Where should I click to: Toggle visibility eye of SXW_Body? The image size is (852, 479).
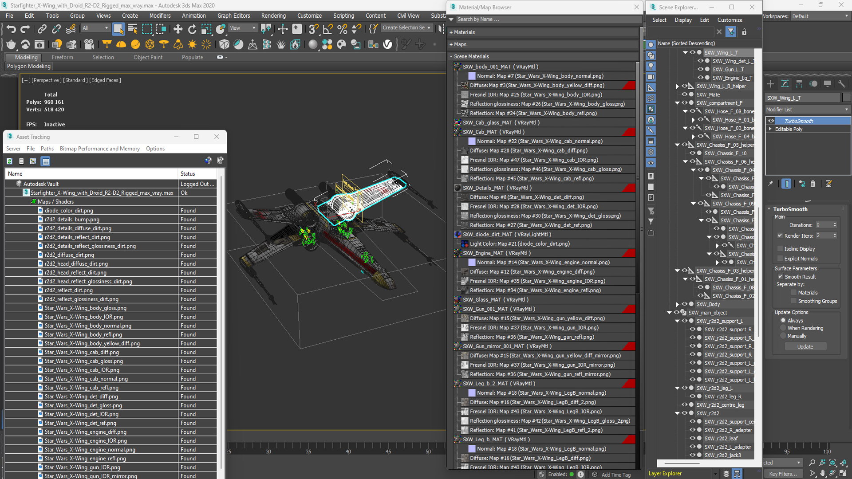tap(684, 304)
